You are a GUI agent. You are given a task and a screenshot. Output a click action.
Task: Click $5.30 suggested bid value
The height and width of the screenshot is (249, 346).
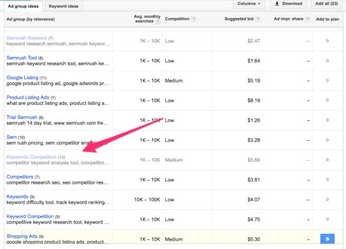pos(254,239)
